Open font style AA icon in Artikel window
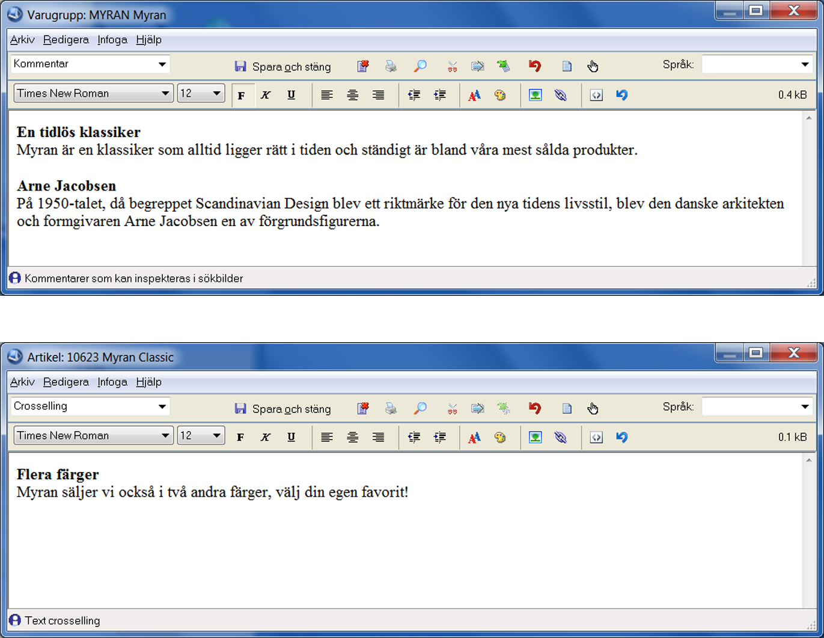This screenshot has width=824, height=638. (x=475, y=437)
